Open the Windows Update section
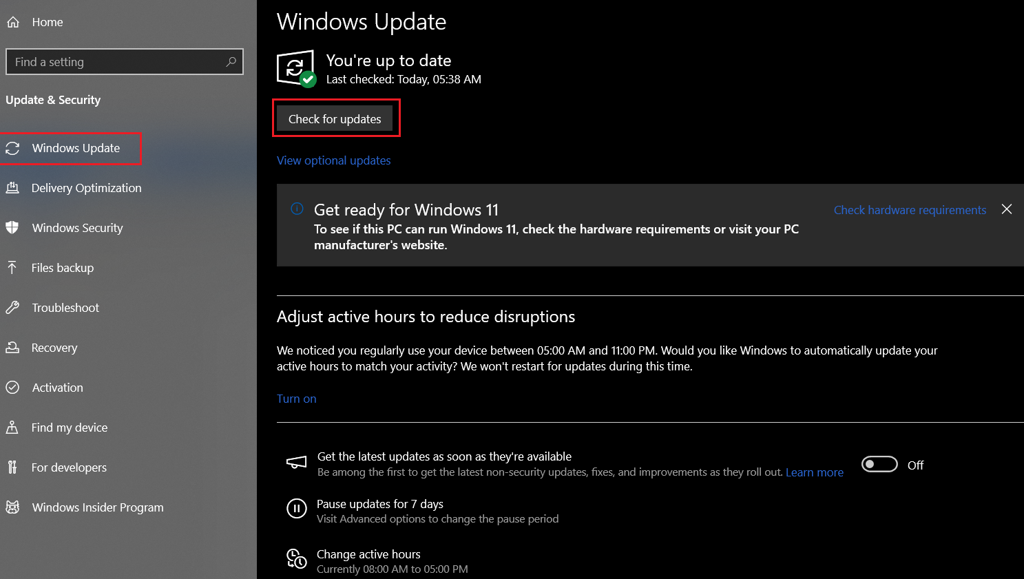The height and width of the screenshot is (579, 1024). (76, 148)
